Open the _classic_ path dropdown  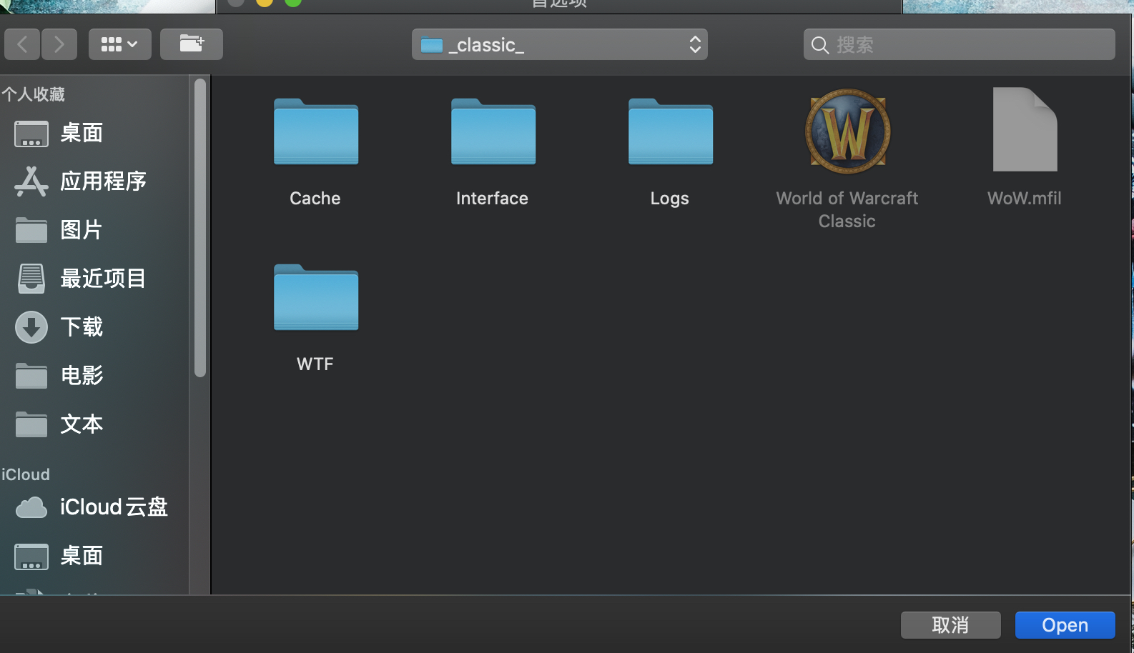coord(560,44)
